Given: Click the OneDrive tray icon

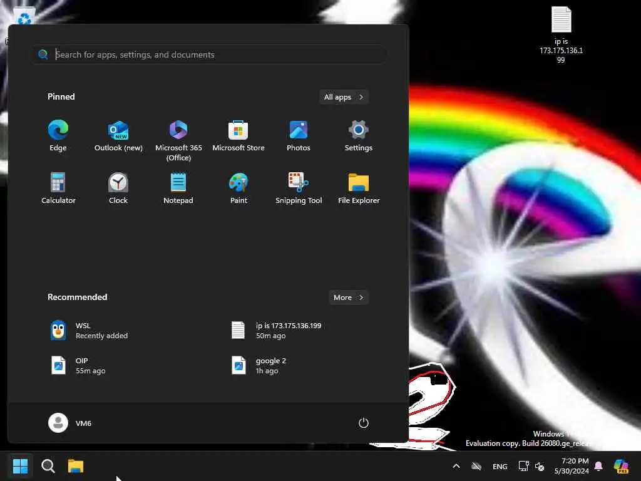Looking at the screenshot, I should click(x=476, y=466).
